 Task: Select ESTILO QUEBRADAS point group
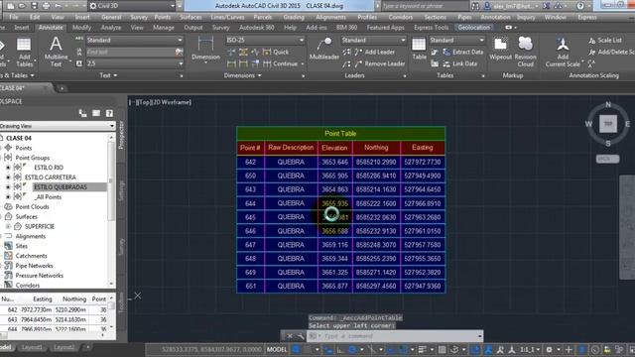pyautogui.click(x=61, y=187)
